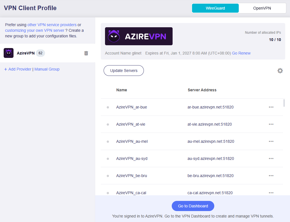290x222 pixels.
Task: Open the Go Renew link
Action: click(x=241, y=53)
